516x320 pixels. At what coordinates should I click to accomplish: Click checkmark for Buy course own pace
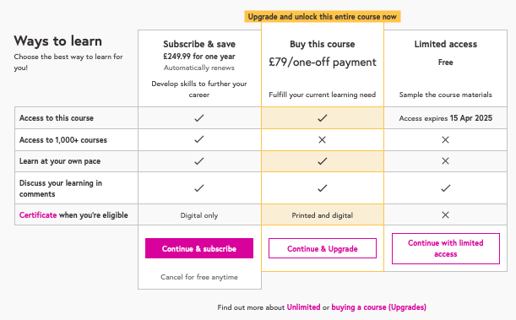click(322, 161)
